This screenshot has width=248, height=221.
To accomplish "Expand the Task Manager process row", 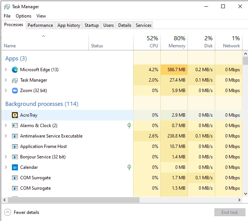I will 6,80.
